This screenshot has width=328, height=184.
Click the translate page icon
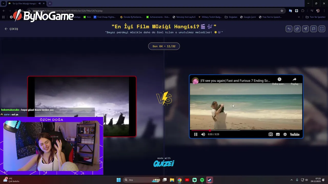[290, 11]
